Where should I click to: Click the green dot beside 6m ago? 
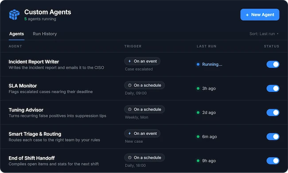[198, 136]
